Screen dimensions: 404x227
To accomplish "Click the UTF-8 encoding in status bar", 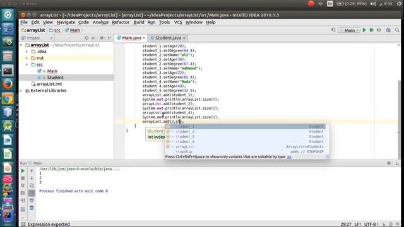I will click(x=371, y=224).
